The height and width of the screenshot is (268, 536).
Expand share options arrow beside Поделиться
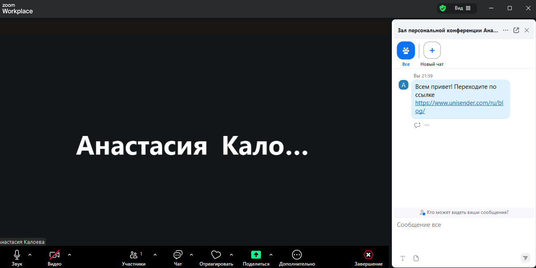tap(271, 255)
